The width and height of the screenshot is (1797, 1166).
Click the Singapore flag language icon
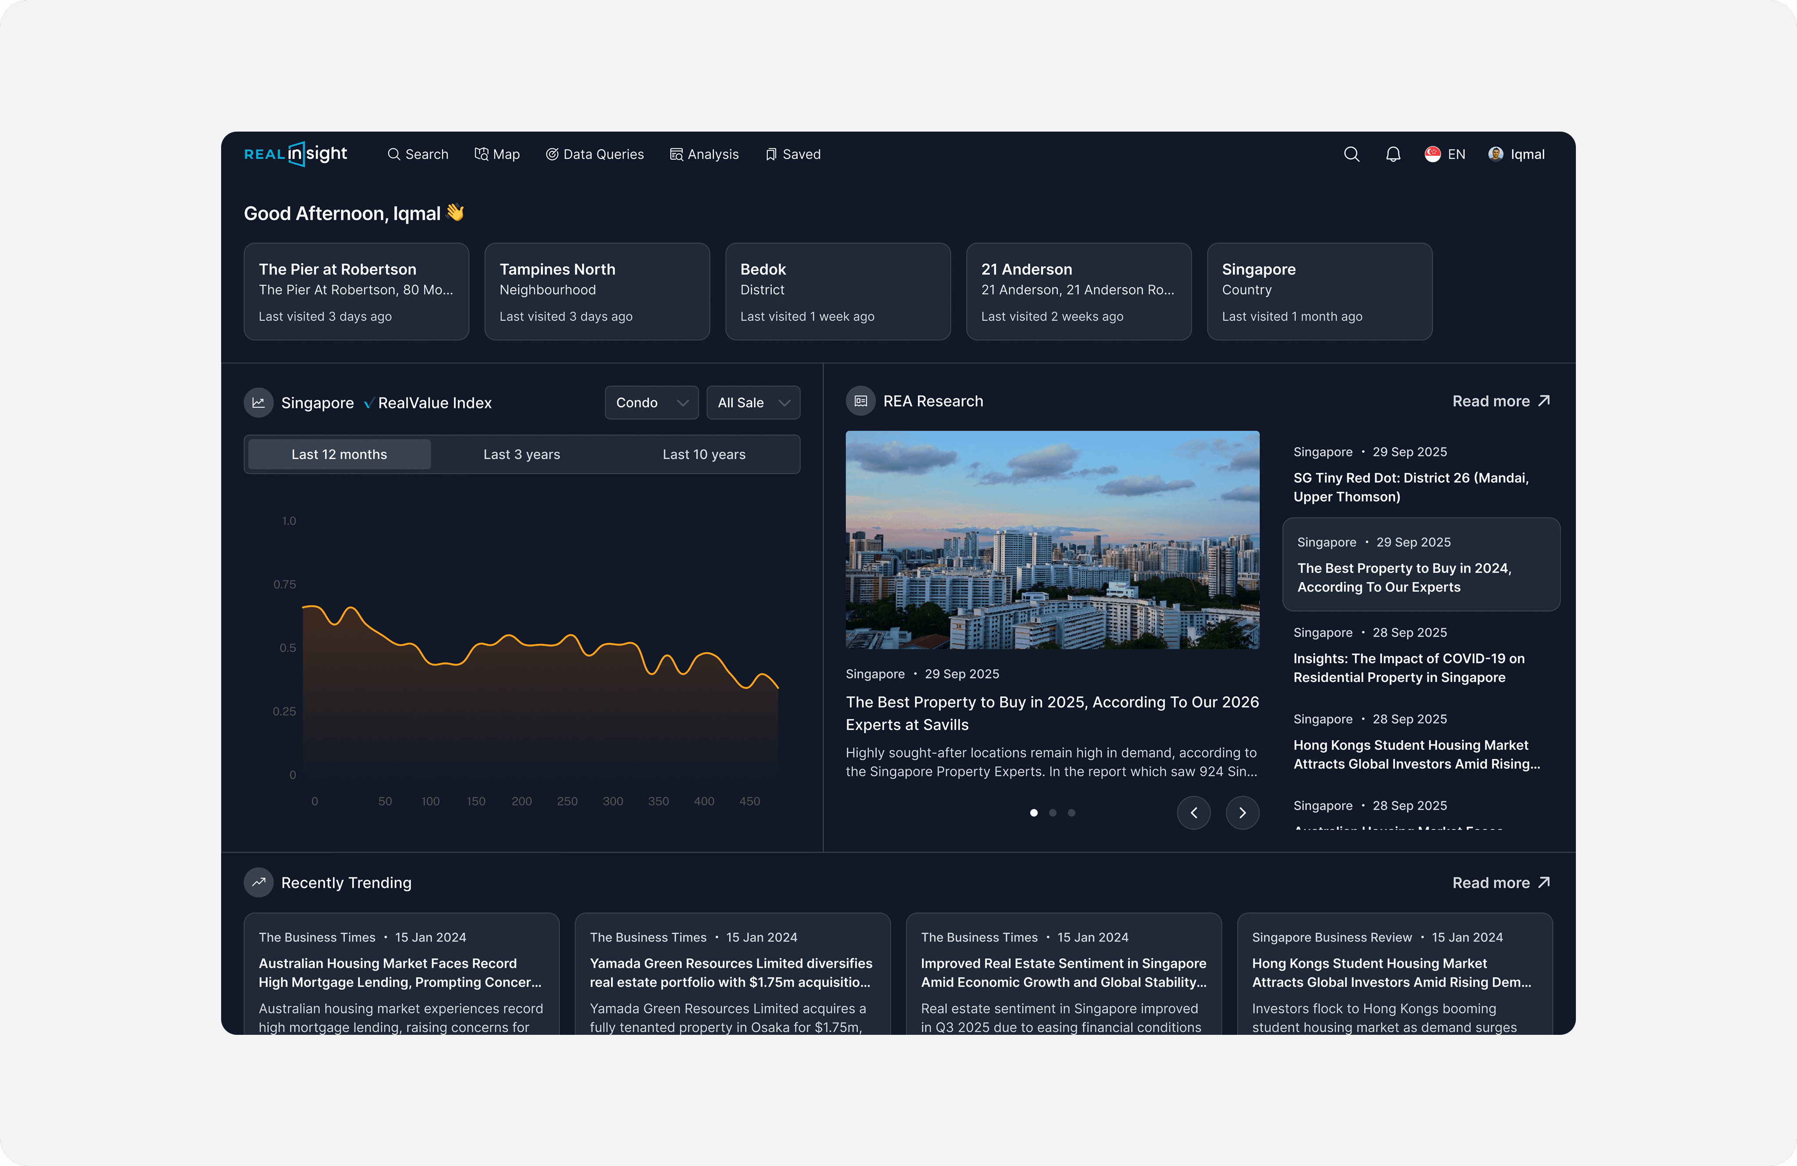[x=1432, y=154]
